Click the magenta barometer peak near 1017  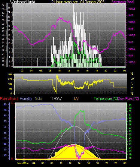click(x=60, y=18)
